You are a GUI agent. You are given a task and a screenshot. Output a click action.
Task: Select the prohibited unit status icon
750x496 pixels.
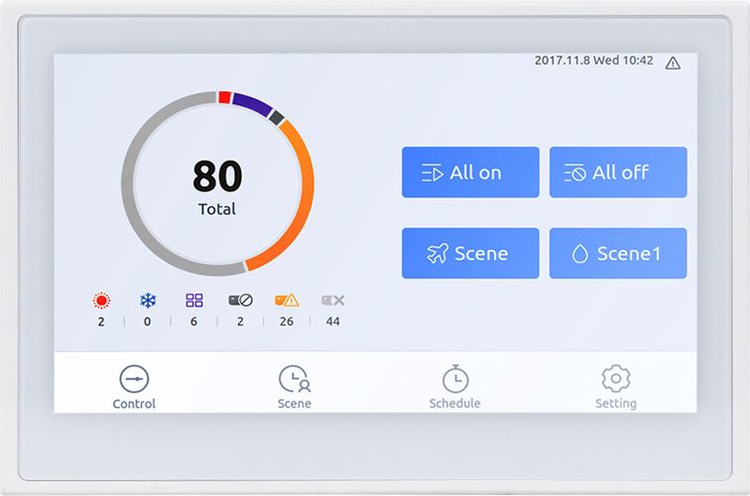coord(241,301)
